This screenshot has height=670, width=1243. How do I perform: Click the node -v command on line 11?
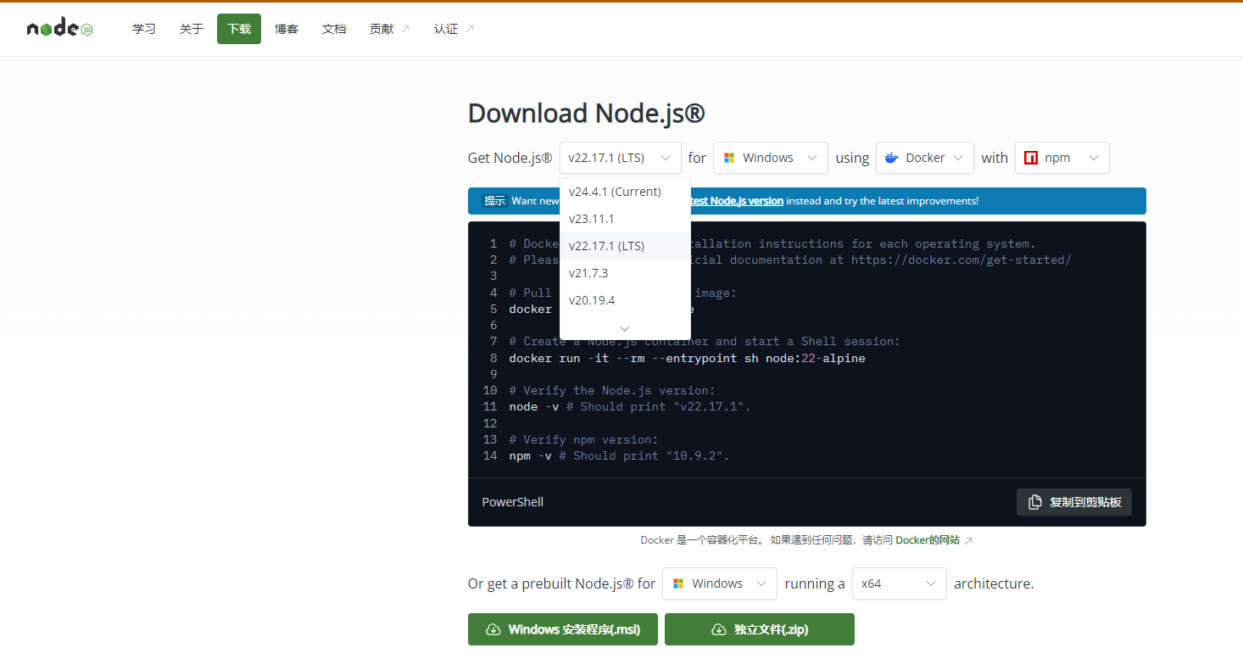click(630, 406)
